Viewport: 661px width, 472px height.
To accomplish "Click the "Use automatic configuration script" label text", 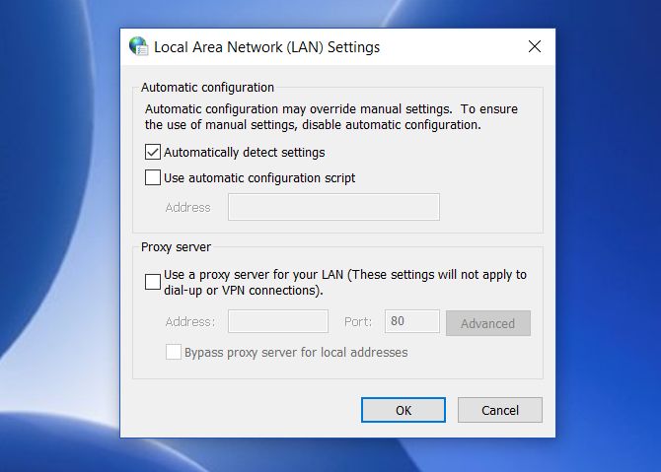I will pos(259,178).
